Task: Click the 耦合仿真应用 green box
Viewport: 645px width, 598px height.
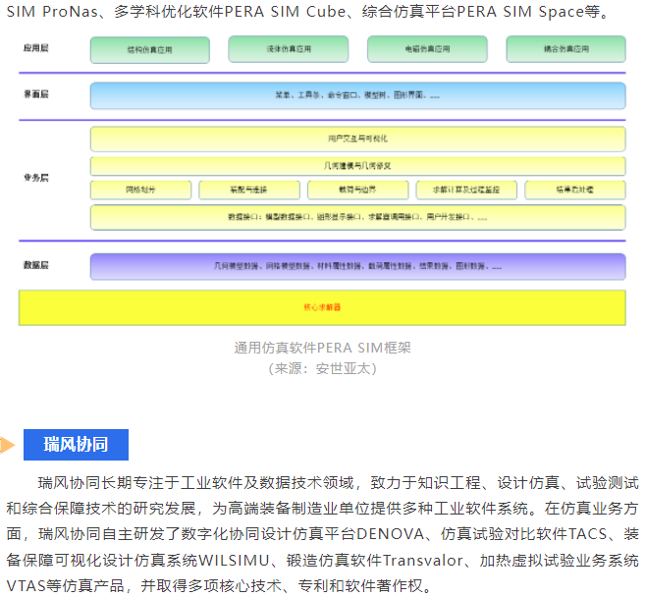Action: pyautogui.click(x=566, y=49)
